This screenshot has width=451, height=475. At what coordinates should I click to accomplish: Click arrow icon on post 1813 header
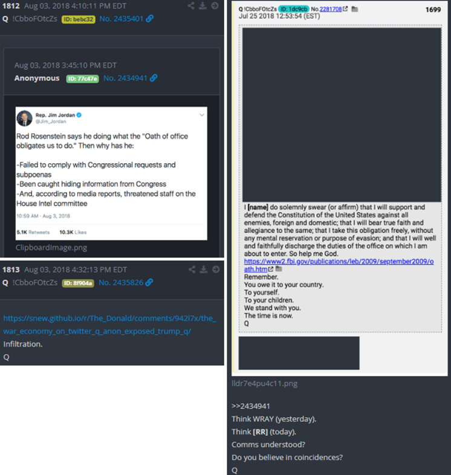tap(215, 270)
